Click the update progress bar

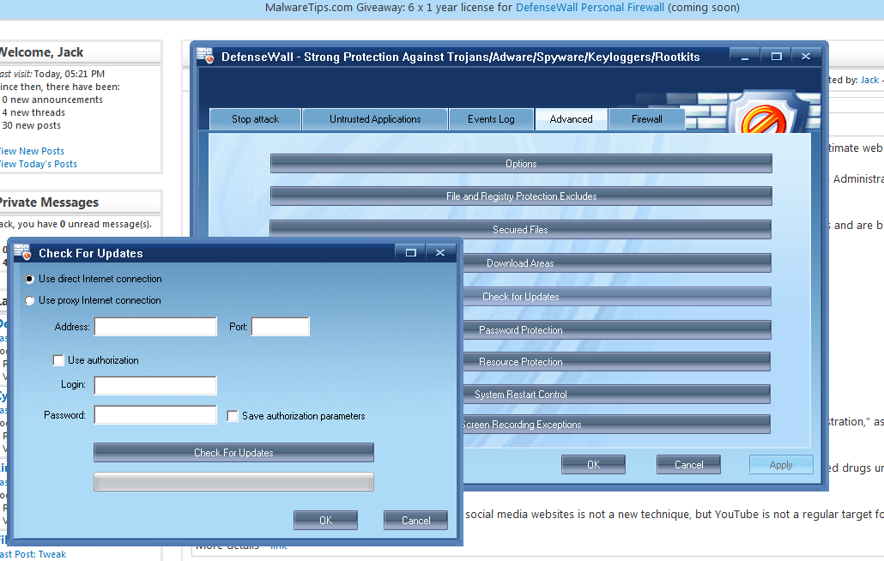pyautogui.click(x=233, y=482)
